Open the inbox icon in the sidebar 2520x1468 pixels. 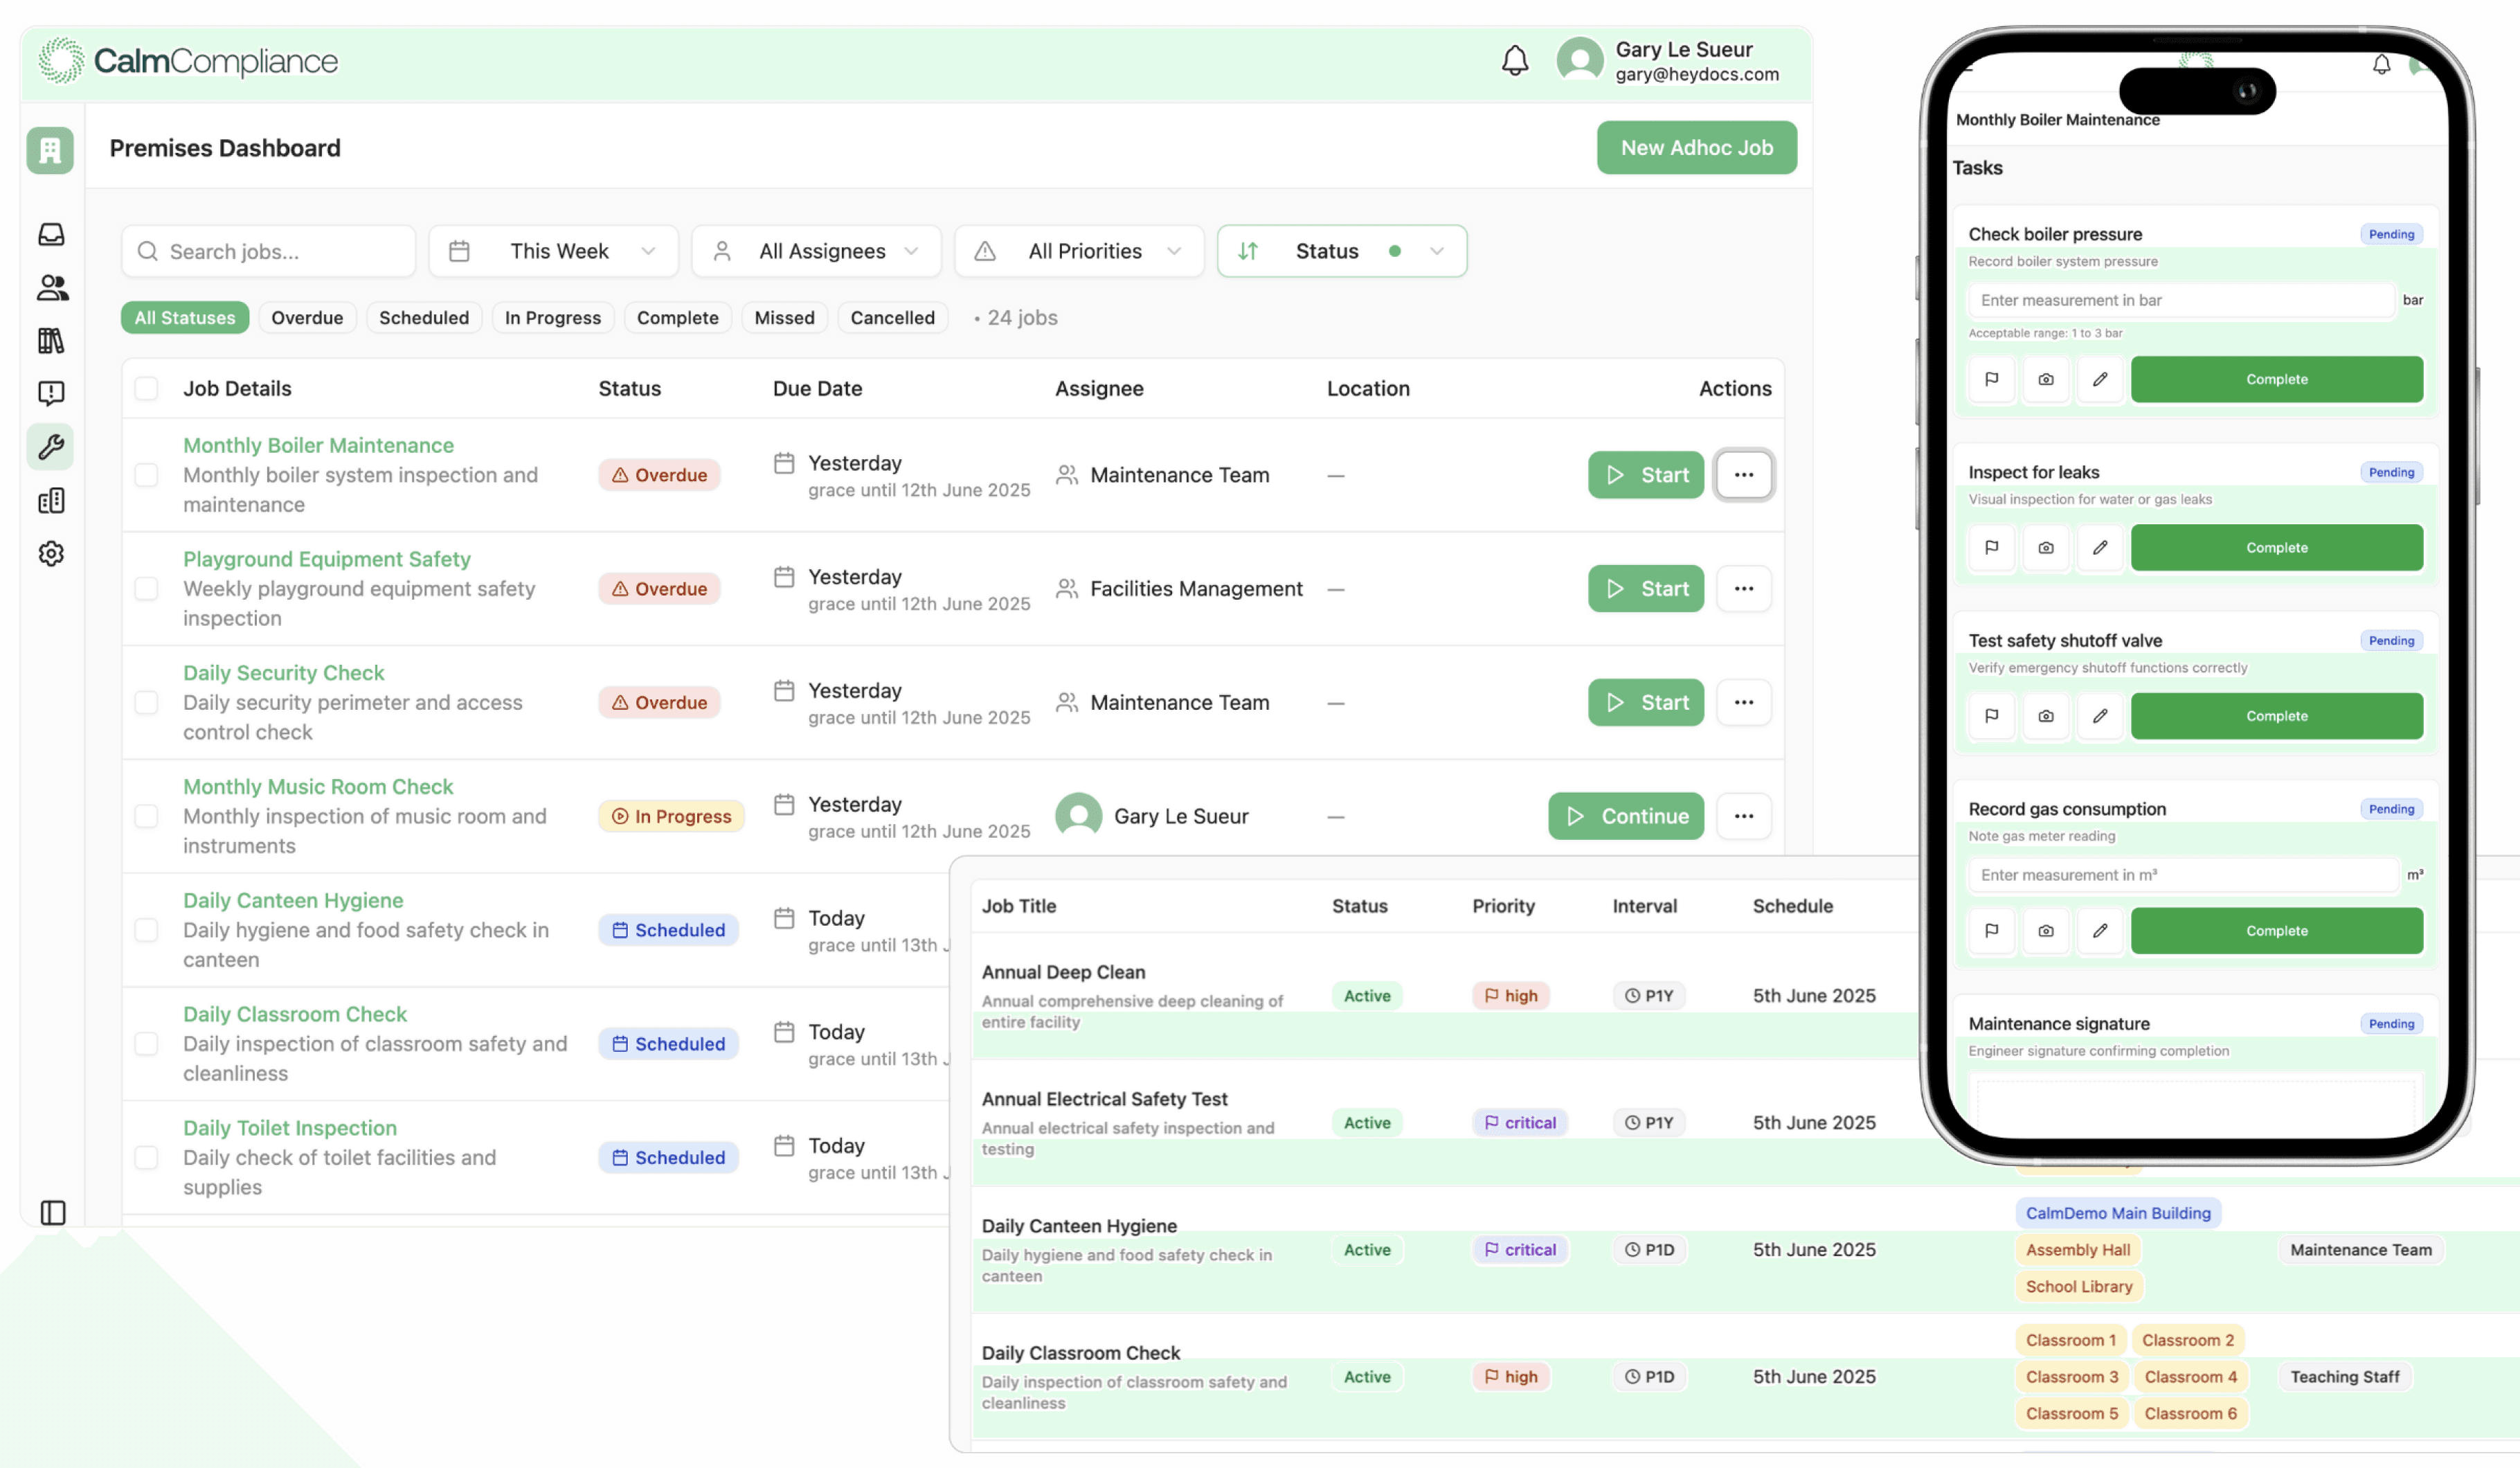(x=51, y=234)
